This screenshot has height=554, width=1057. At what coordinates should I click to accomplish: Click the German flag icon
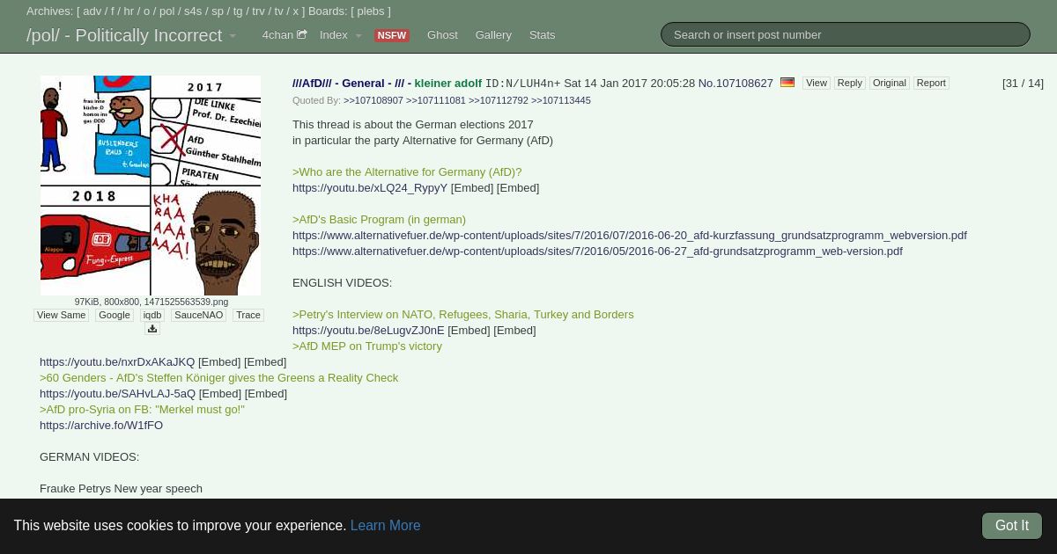(787, 83)
